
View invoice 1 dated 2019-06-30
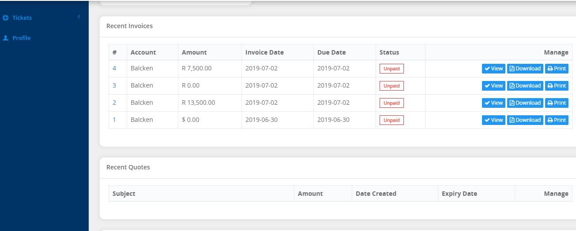pos(493,120)
